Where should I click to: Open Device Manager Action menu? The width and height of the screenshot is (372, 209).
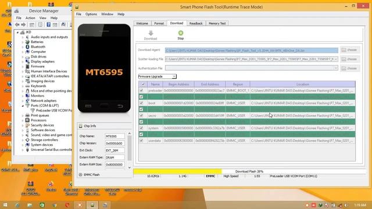[30, 18]
